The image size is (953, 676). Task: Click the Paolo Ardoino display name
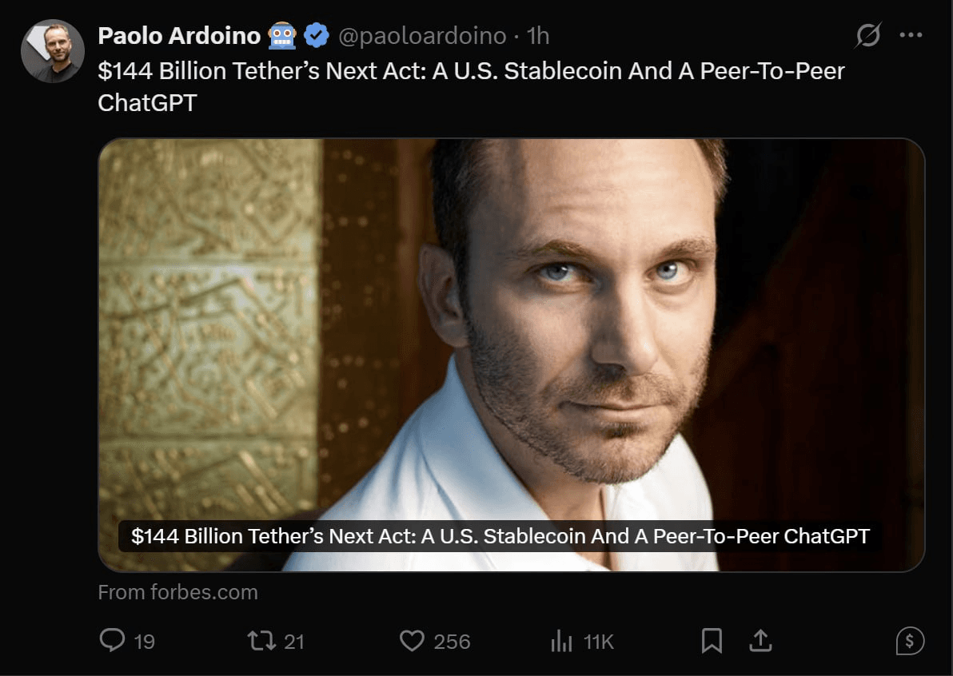[179, 36]
